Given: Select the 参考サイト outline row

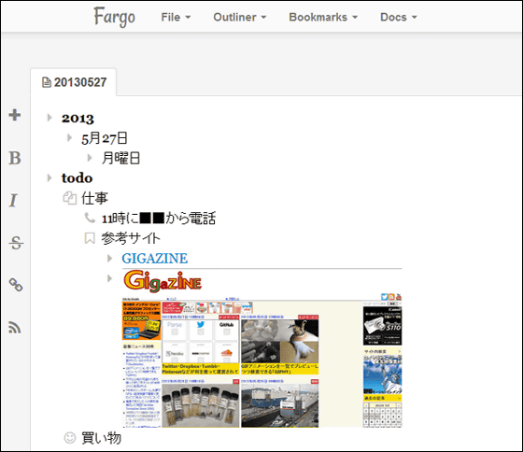Looking at the screenshot, I should pyautogui.click(x=131, y=238).
